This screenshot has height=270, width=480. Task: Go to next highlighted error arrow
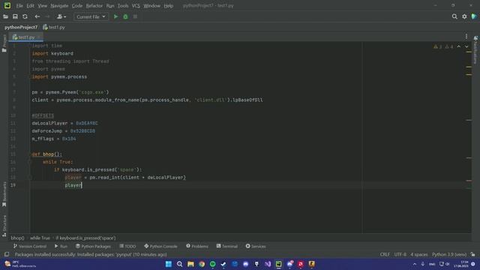coord(466,46)
